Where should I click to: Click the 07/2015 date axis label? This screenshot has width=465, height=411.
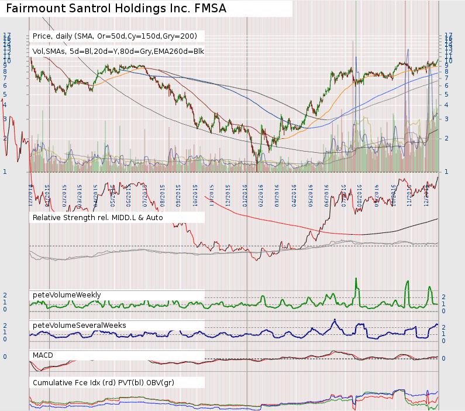point(145,196)
